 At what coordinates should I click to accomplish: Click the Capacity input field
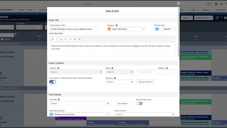click(x=166, y=72)
